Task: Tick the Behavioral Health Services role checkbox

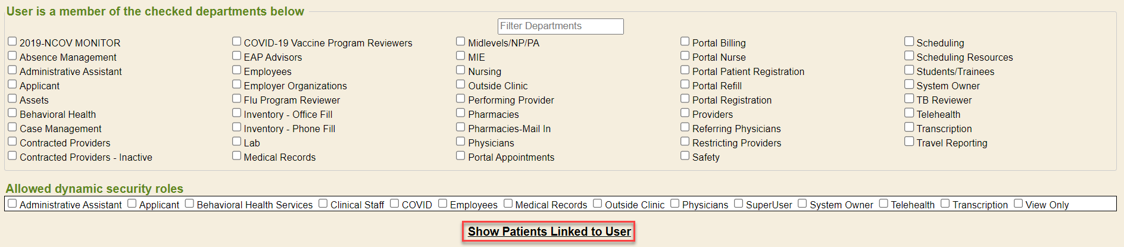Action: pyautogui.click(x=189, y=204)
